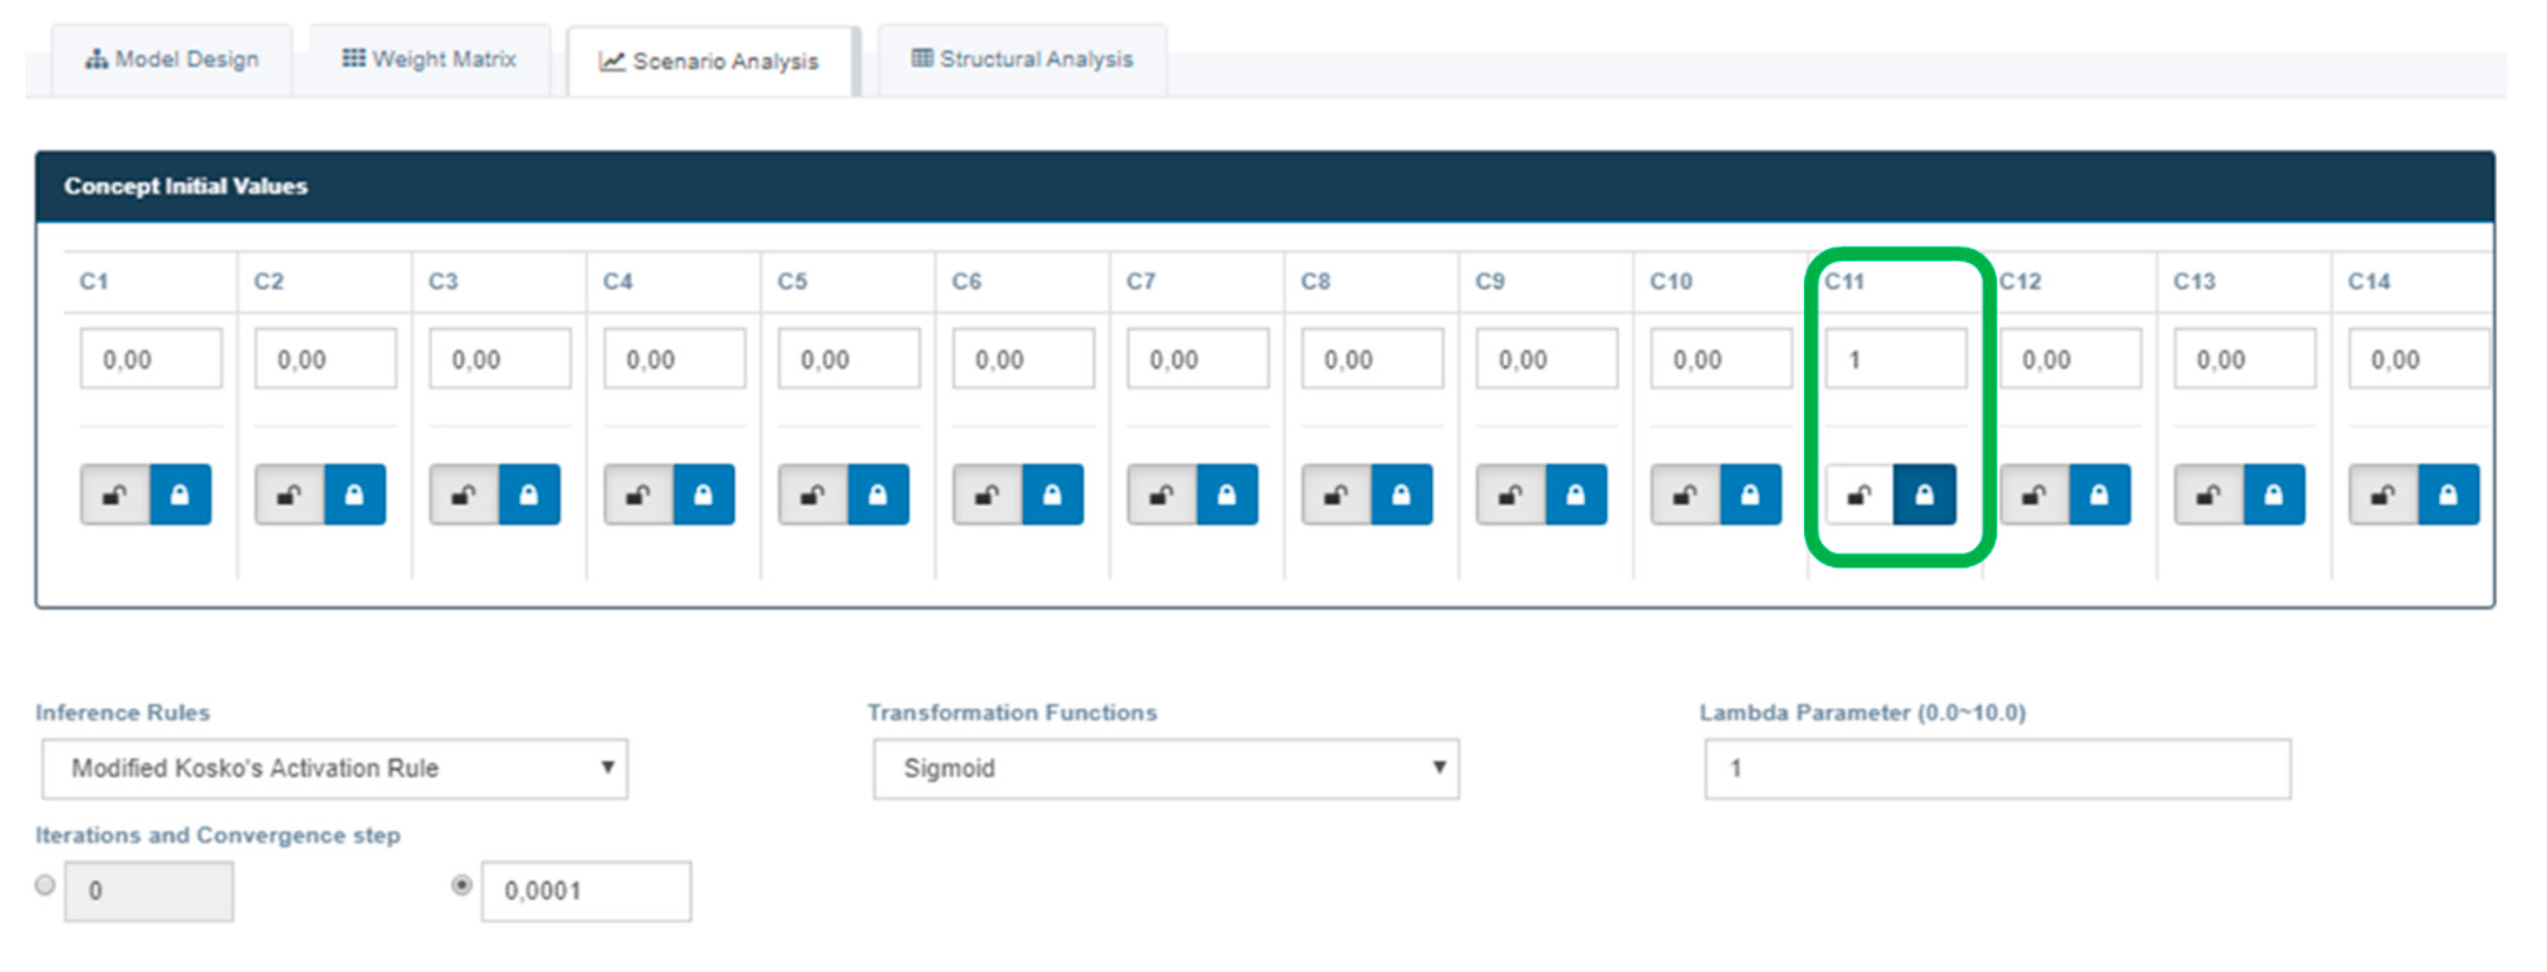This screenshot has width=2547, height=972.
Task: Click the C11 initial value field
Action: tap(1894, 358)
